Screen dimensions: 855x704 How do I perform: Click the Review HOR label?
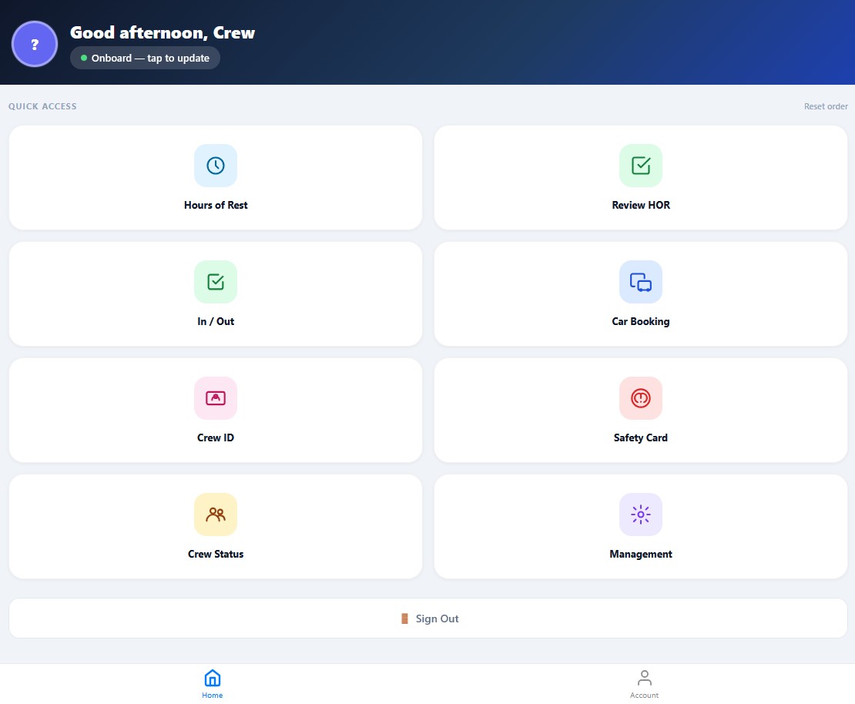click(641, 205)
